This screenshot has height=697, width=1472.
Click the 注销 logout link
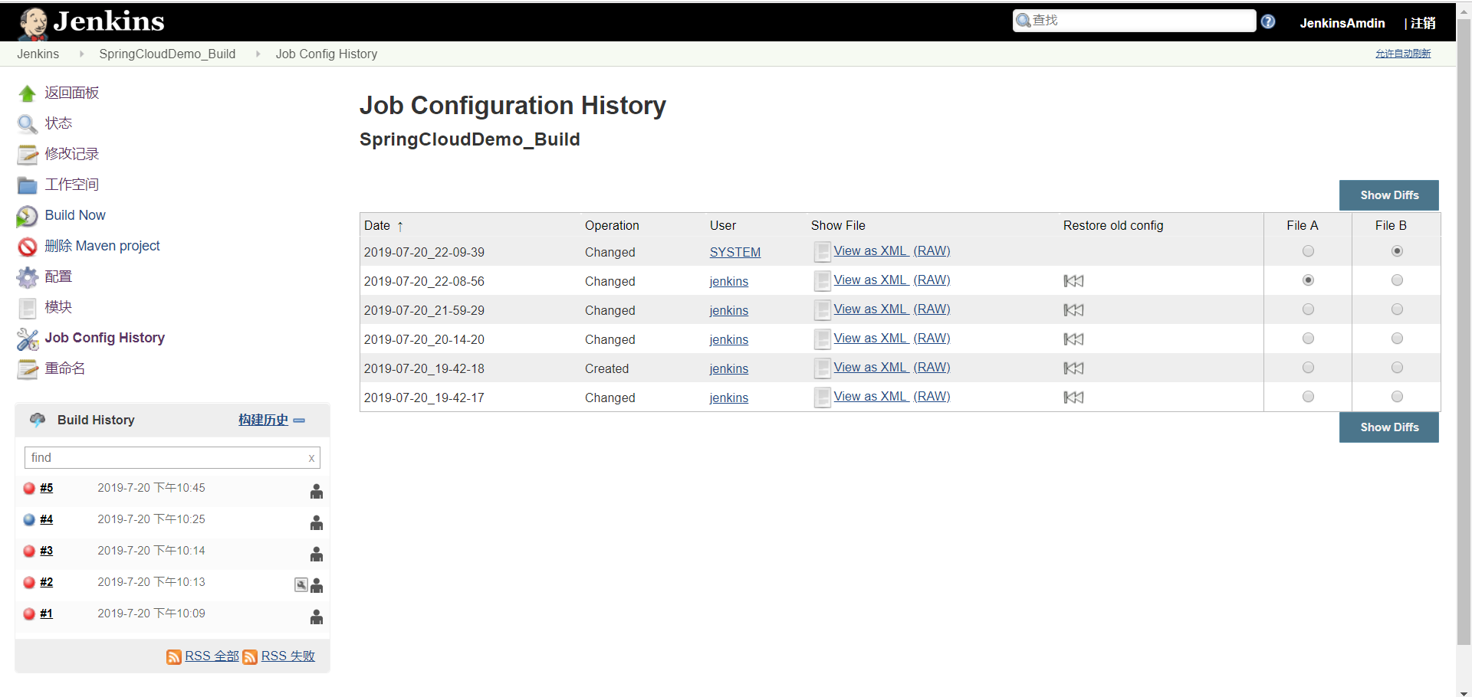pyautogui.click(x=1423, y=23)
